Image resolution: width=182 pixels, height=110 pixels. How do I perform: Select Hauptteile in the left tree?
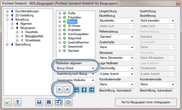[31, 32]
